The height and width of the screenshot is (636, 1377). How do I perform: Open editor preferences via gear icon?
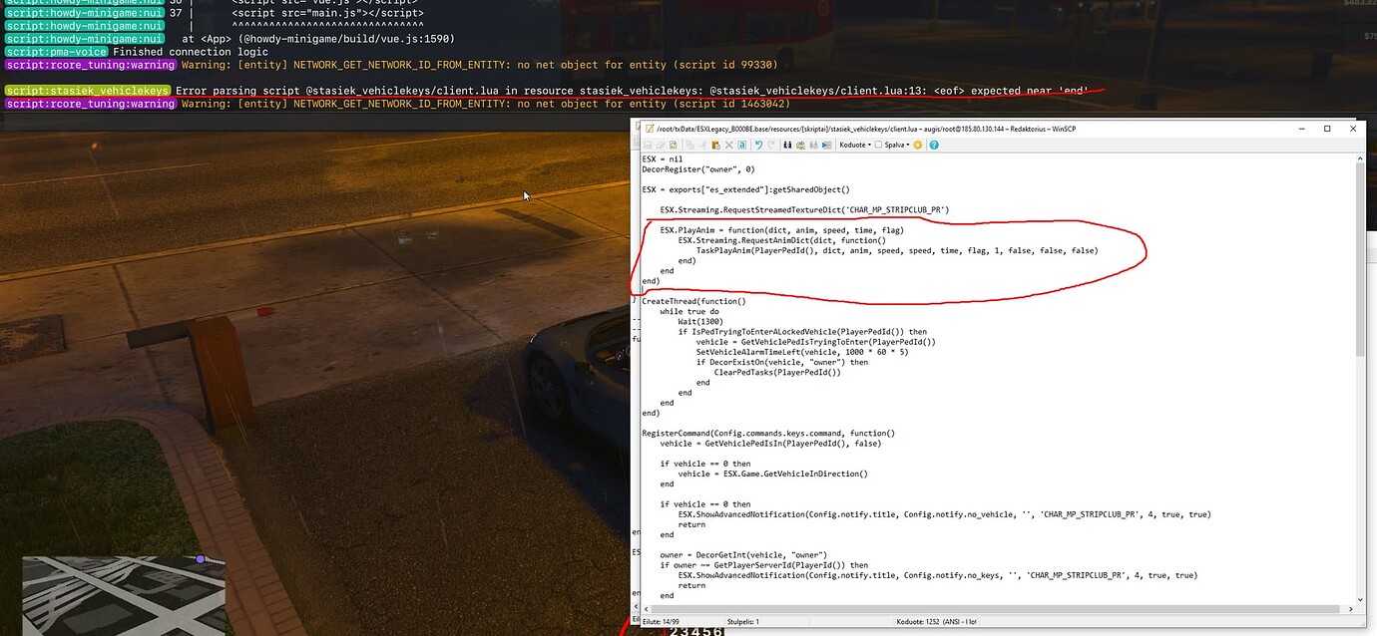pos(918,145)
